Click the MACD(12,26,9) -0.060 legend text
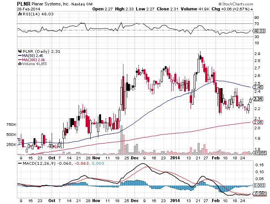The image size is (270, 204). [47, 164]
